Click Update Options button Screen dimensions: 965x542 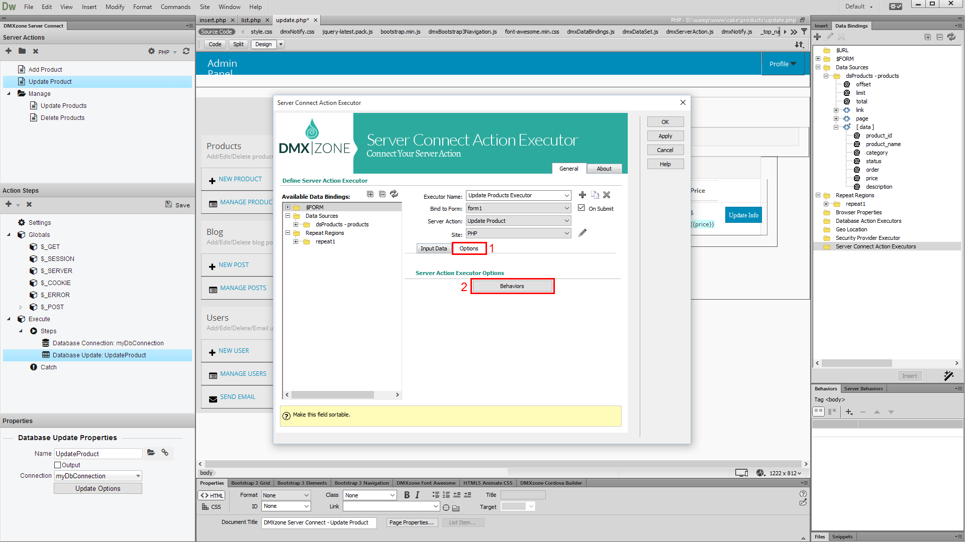98,488
